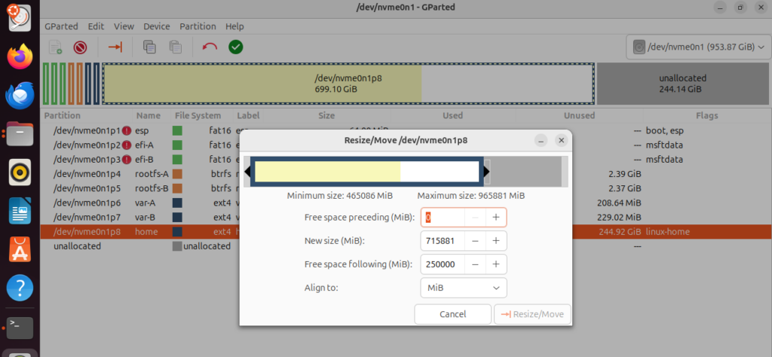Launch Rhythmbox from the dock
This screenshot has width=772, height=357.
20,172
